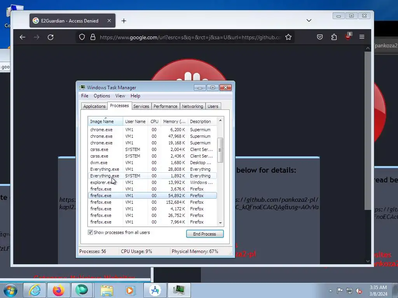Image resolution: width=398 pixels, height=298 pixels.
Task: Open the Windows Start menu
Action: [x=10, y=290]
